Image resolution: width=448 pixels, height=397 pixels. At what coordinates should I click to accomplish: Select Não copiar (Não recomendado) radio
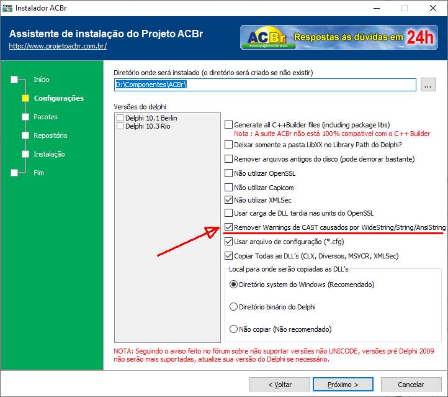tap(233, 329)
